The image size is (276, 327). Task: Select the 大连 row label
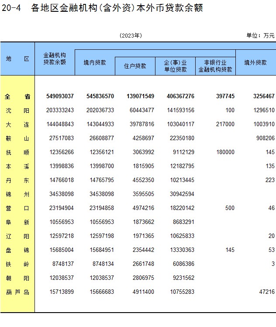coord(17,124)
